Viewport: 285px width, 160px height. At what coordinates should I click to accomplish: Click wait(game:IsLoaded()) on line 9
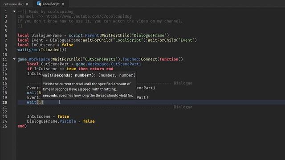click(42, 49)
